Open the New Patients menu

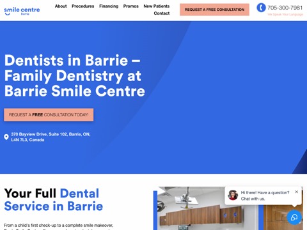click(157, 6)
